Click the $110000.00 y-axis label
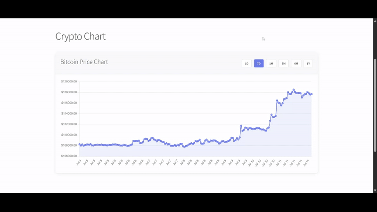The image size is (377, 212). click(x=69, y=135)
